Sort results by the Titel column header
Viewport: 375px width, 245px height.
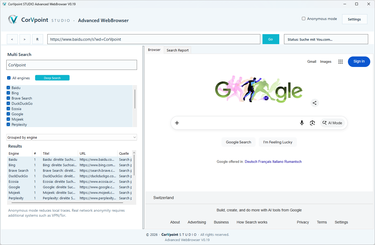[x=59, y=153]
